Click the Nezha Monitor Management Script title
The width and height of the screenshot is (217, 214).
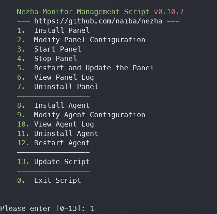tap(83, 12)
